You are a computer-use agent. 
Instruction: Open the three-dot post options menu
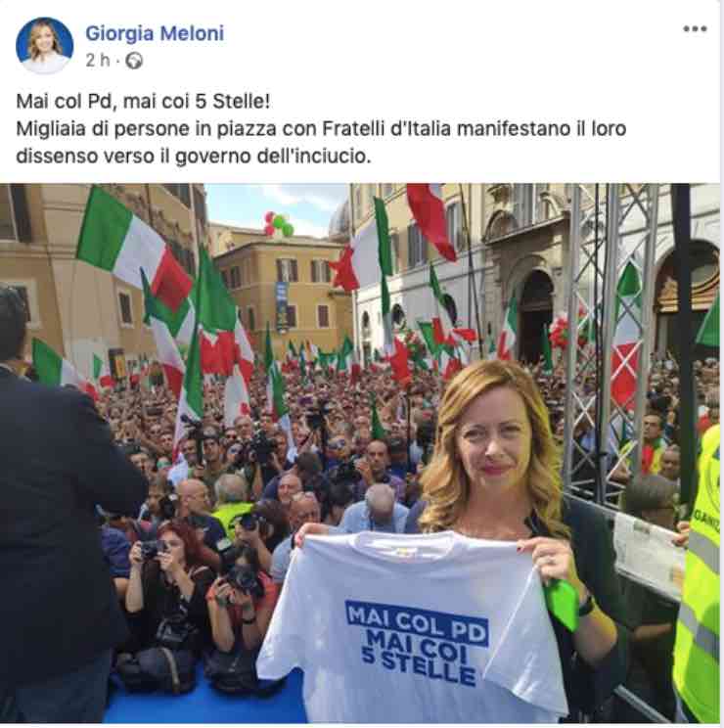(x=695, y=29)
